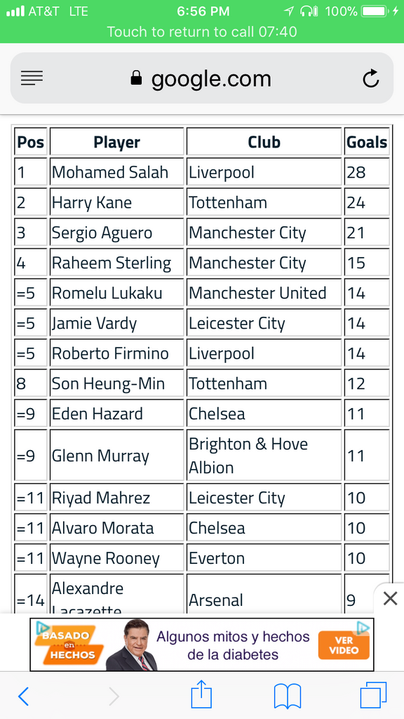404x719 pixels.
Task: Dismiss the ad with the X button
Action: click(390, 598)
